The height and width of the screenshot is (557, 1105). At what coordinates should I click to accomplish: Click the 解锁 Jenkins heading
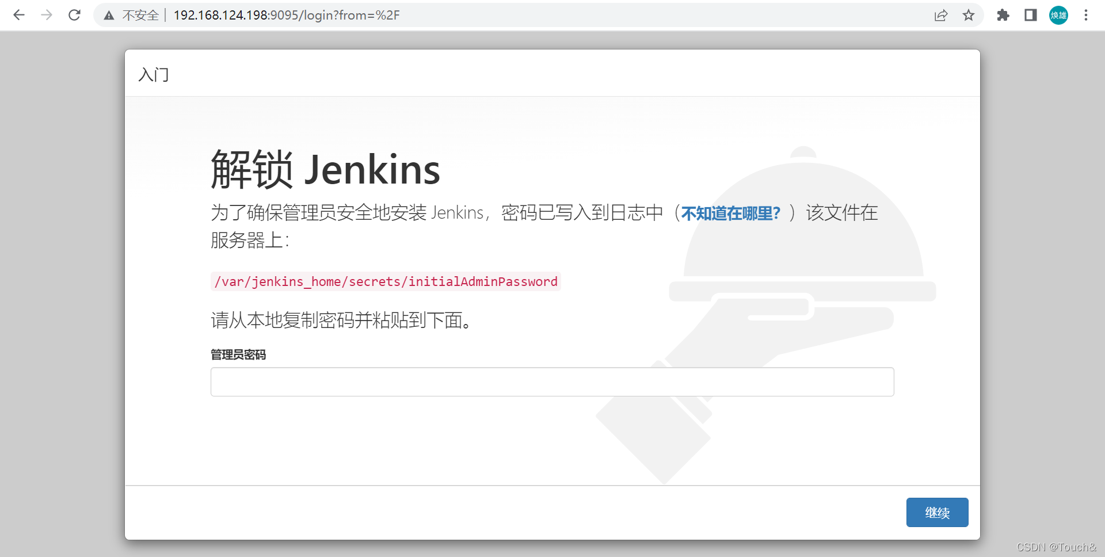325,170
